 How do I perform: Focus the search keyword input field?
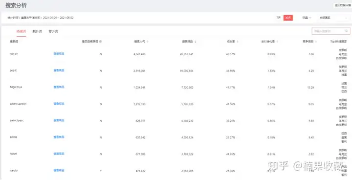331,31
